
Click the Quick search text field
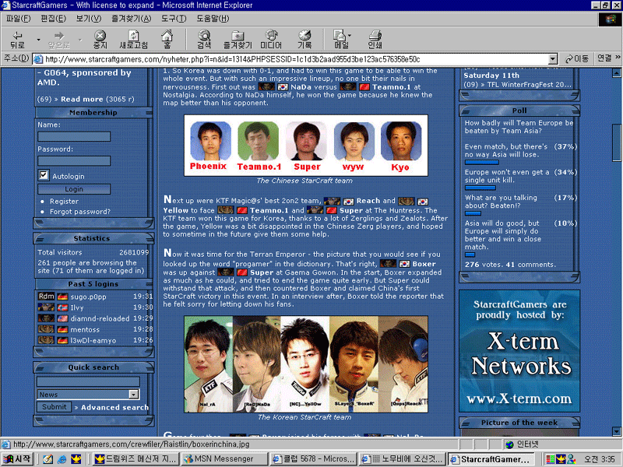pyautogui.click(x=88, y=381)
